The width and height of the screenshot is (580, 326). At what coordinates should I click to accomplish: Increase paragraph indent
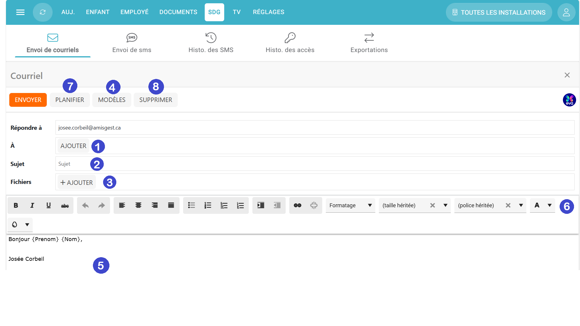(x=261, y=205)
